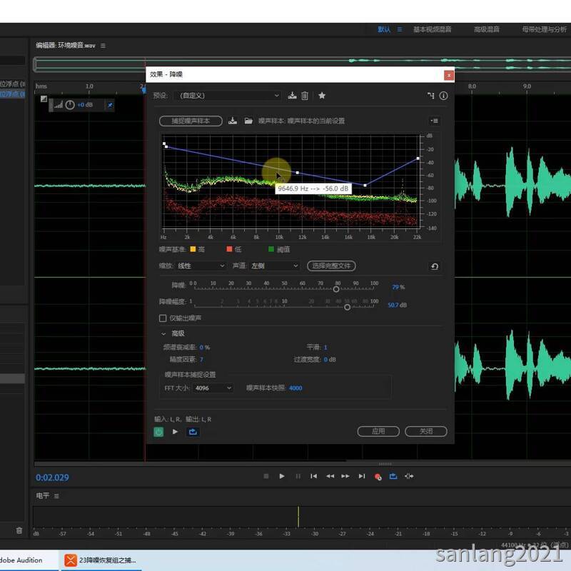Image resolution: width=571 pixels, height=571 pixels.
Task: Open the editor panel menu next to 环境噪音.wav
Action: point(103,46)
